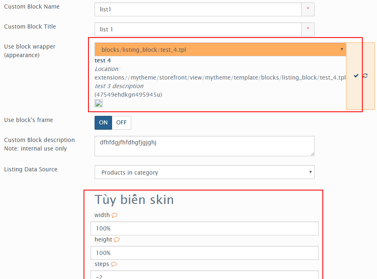Image resolution: width=377 pixels, height=279 pixels.
Task: Click the broken template preview image
Action: pyautogui.click(x=99, y=103)
